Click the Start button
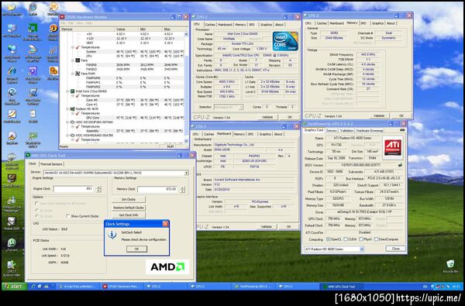 (x=14, y=287)
